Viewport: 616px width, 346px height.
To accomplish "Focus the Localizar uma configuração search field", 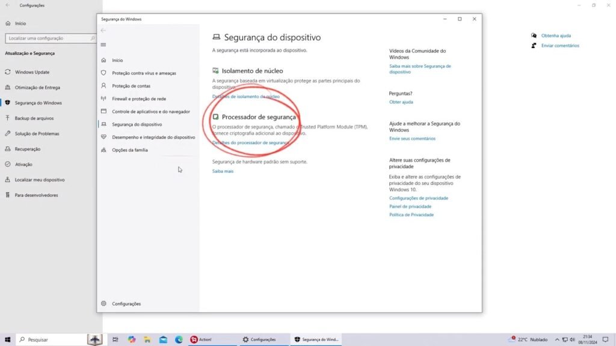I will (x=51, y=38).
